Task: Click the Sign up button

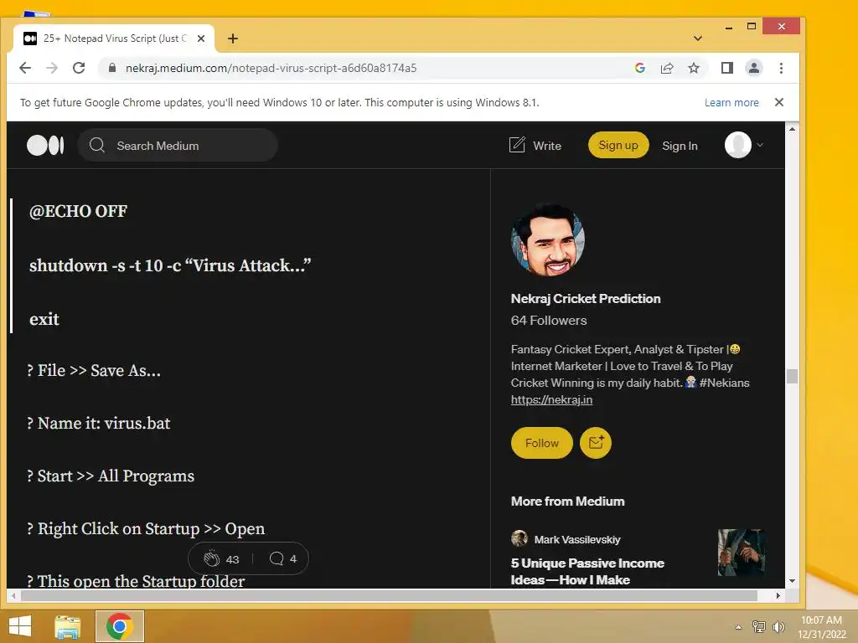Action: click(x=618, y=145)
